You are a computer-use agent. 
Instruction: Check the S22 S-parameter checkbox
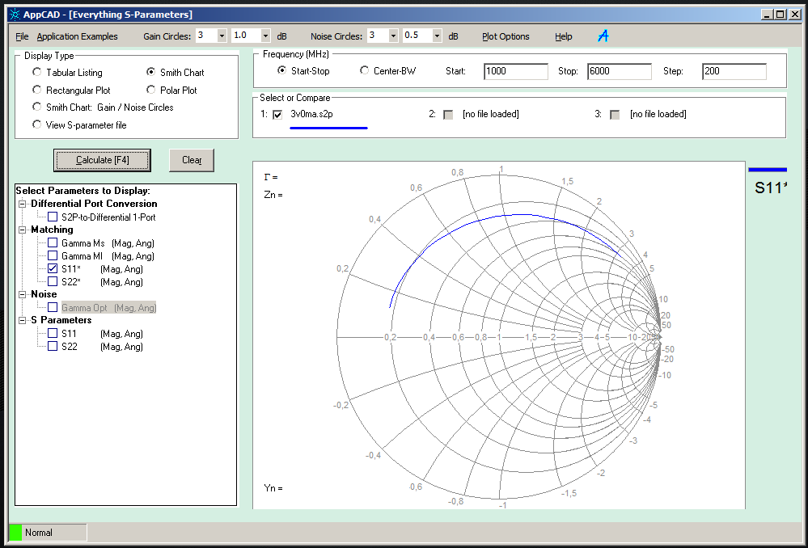point(53,347)
